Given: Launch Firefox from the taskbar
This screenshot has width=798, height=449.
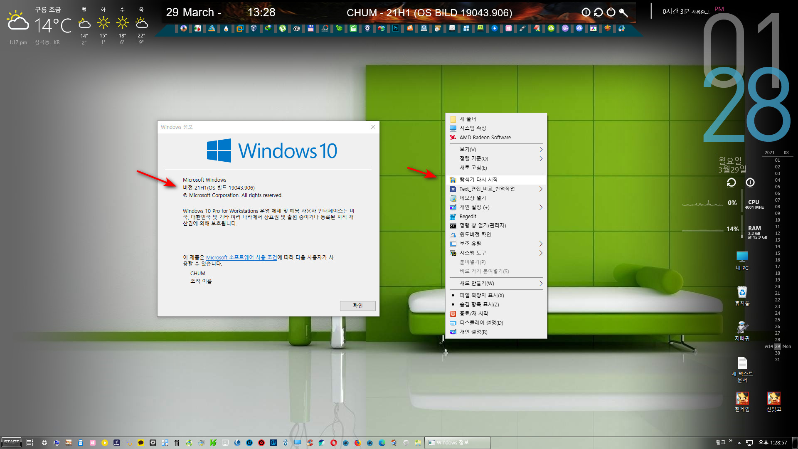Looking at the screenshot, I should tap(357, 443).
